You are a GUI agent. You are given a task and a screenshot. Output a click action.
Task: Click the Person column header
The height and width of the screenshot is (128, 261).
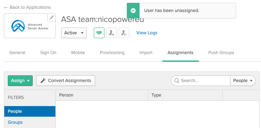102,95
